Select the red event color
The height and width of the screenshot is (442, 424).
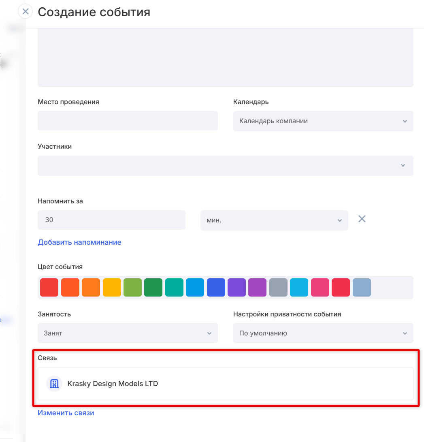[49, 288]
